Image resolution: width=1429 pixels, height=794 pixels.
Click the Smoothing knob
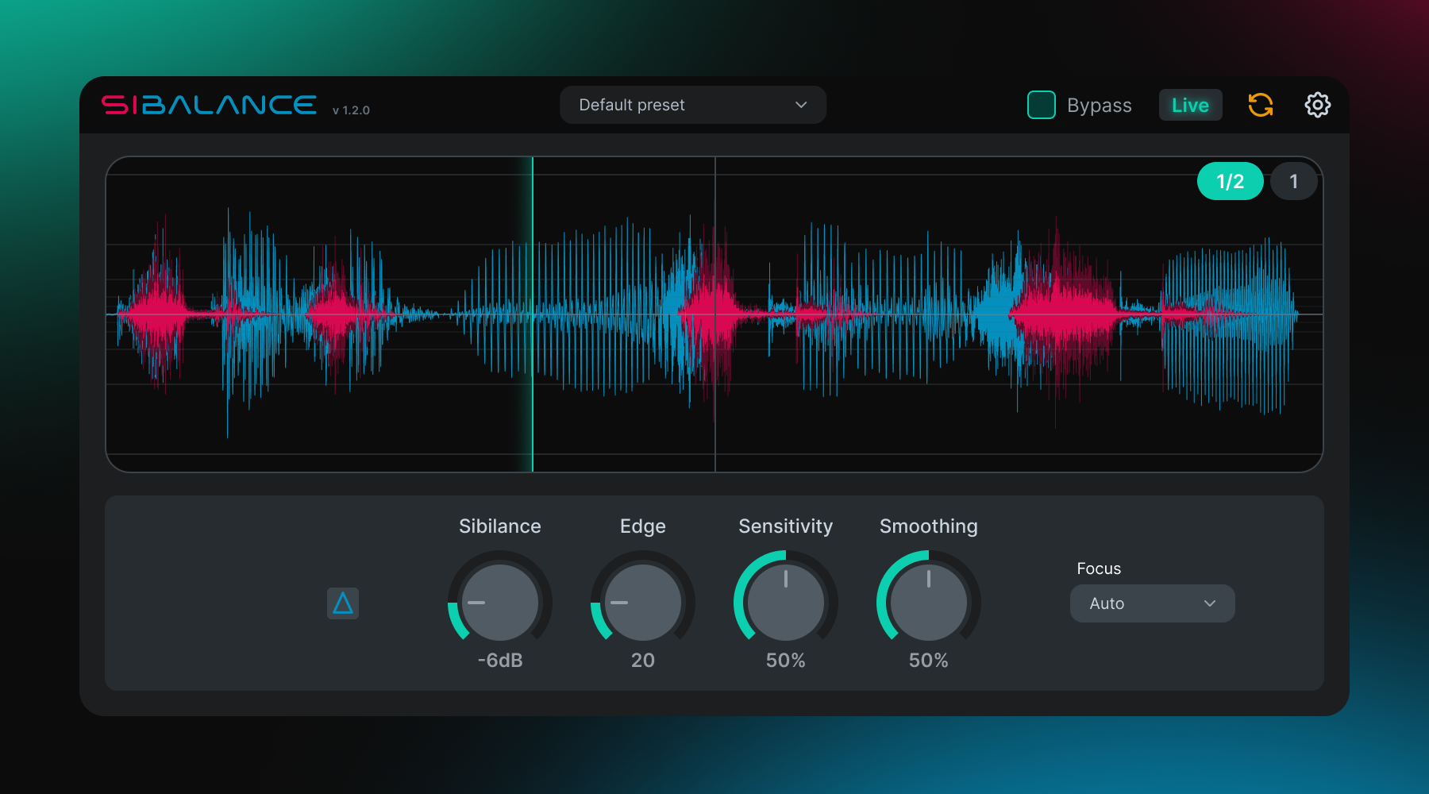(x=929, y=602)
